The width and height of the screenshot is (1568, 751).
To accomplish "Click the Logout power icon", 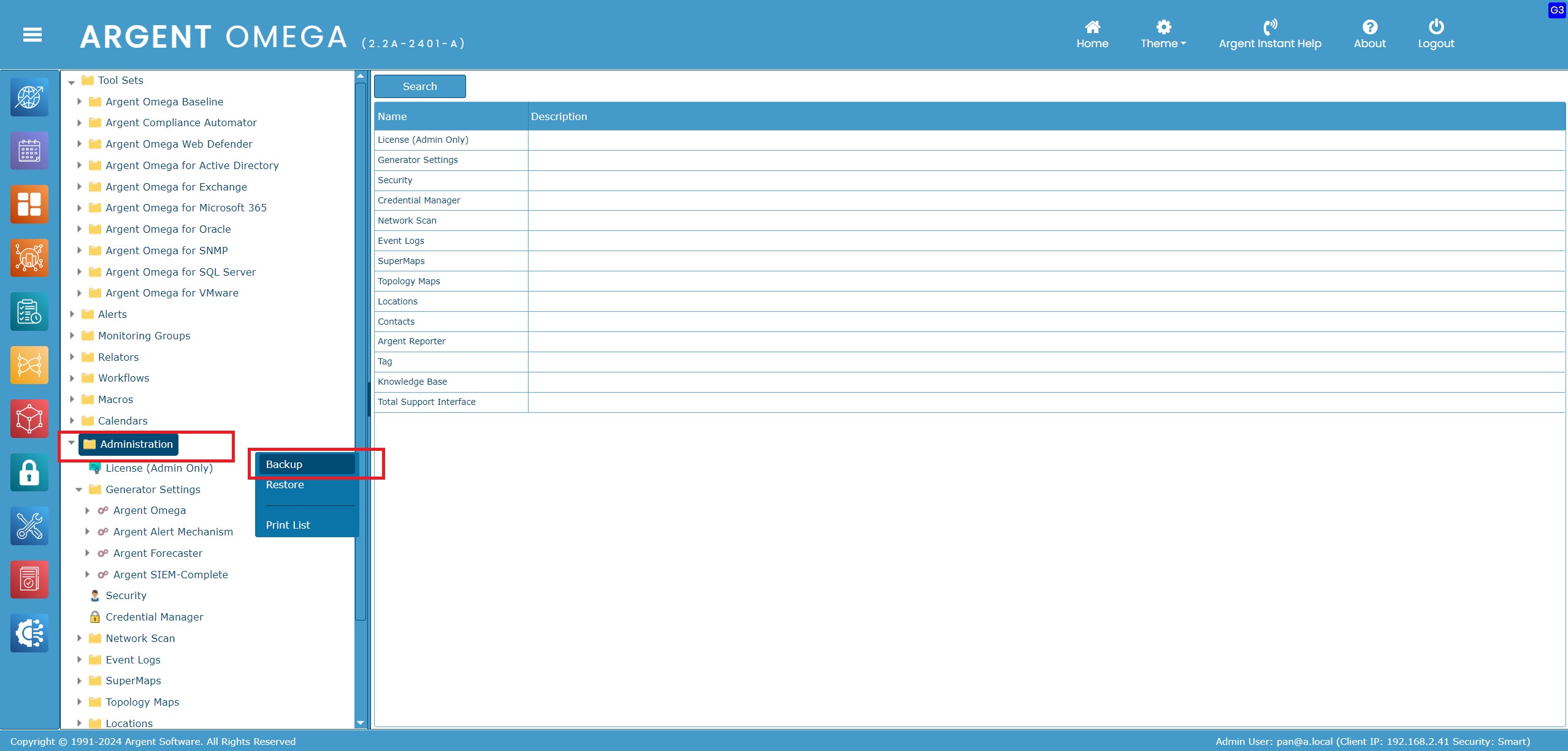I will [1436, 27].
